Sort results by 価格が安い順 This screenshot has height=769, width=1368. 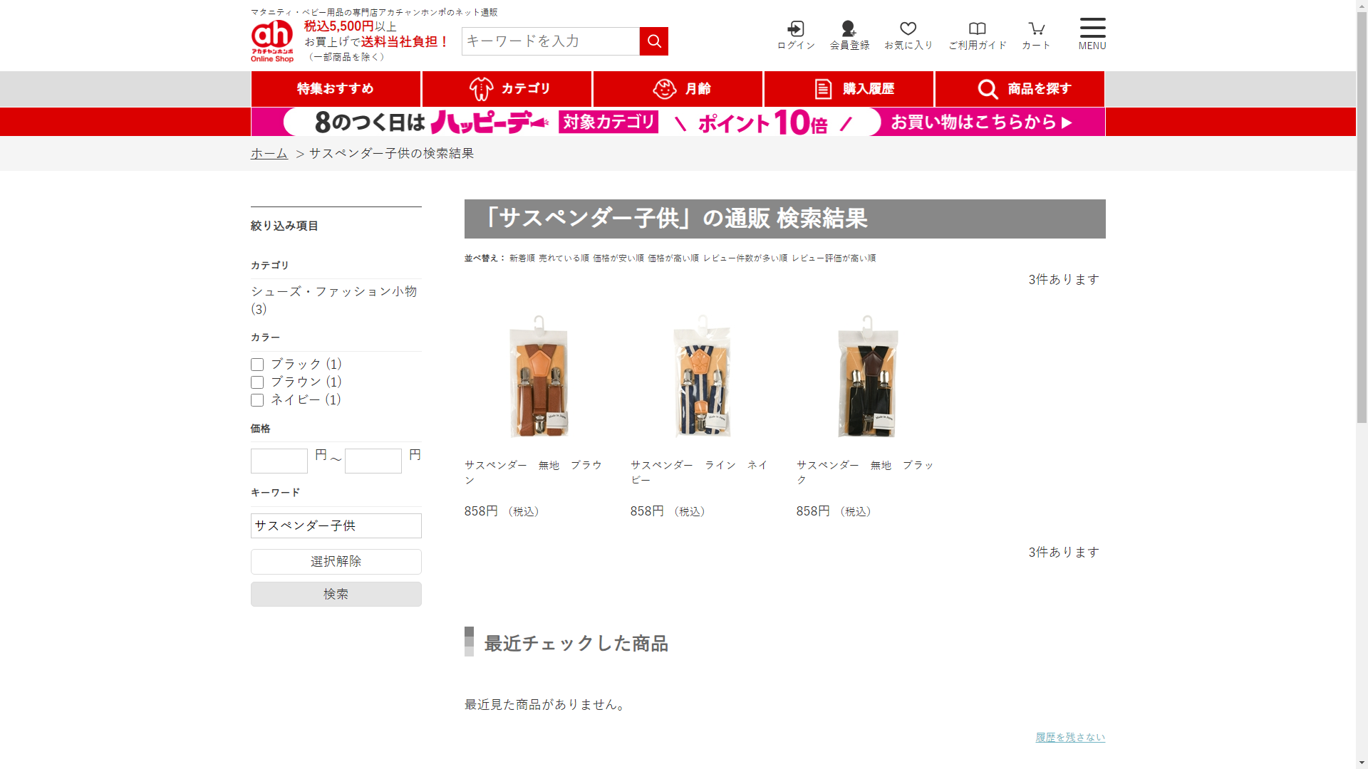click(618, 258)
